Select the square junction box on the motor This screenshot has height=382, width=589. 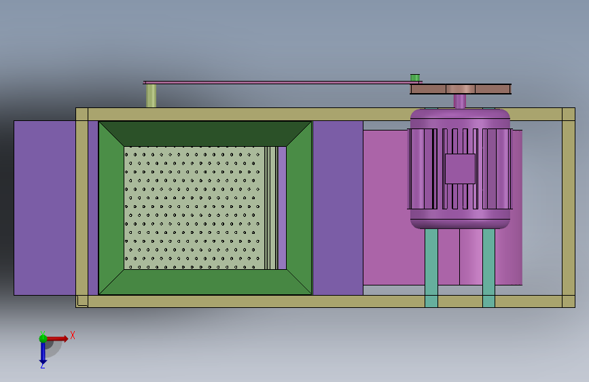[460, 169]
